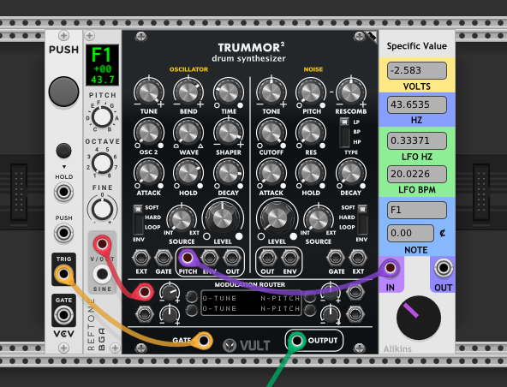Click the HOLD input jack
This screenshot has width=507, height=387.
pos(63,192)
